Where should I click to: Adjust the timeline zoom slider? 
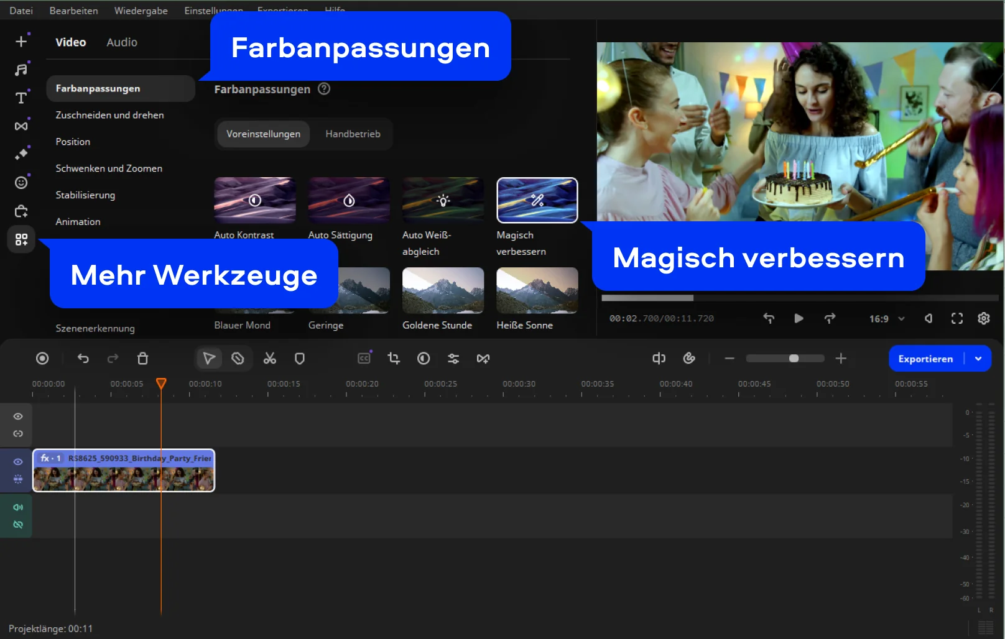(794, 359)
